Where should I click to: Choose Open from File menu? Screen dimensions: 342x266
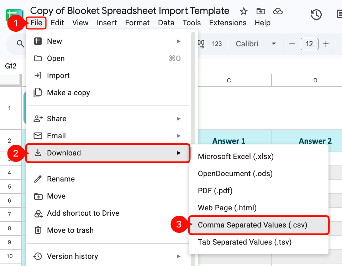(x=108, y=58)
